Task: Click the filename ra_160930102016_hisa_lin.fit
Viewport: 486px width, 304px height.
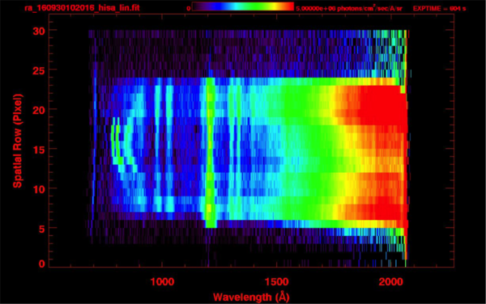Action: [x=82, y=8]
